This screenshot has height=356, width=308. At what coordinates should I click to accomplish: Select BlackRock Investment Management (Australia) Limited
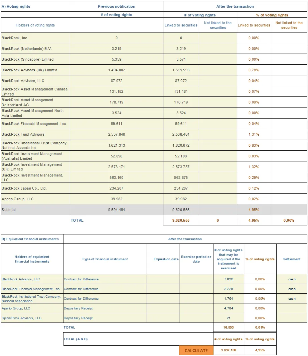(x=35, y=156)
